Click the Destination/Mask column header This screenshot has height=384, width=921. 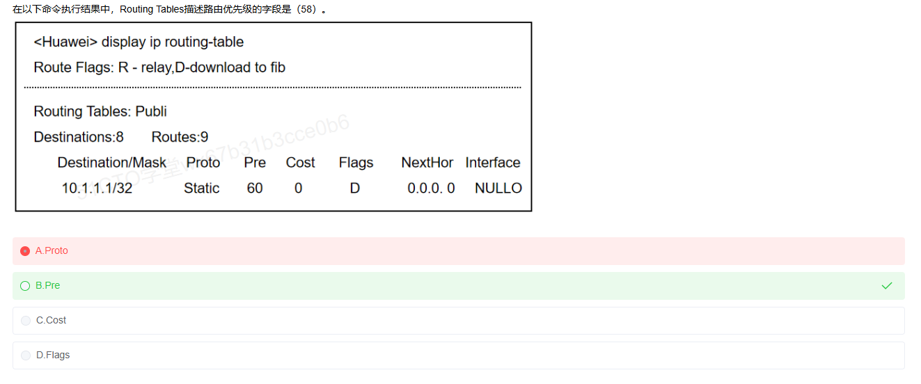pyautogui.click(x=111, y=163)
